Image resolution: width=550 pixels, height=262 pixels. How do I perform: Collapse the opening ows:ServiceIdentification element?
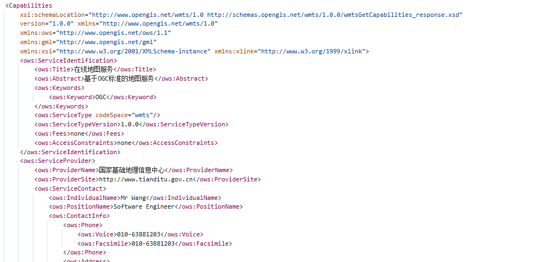pos(69,60)
